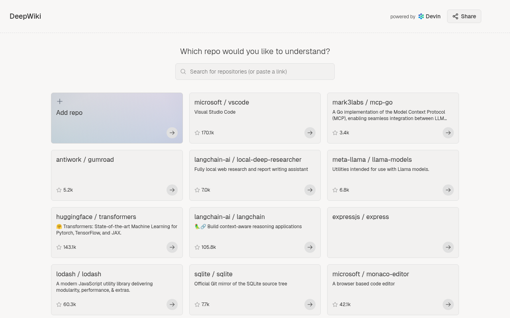Image resolution: width=510 pixels, height=318 pixels.
Task: Click the Devin logo icon in header
Action: pyautogui.click(x=421, y=16)
